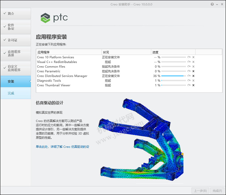The image size is (226, 195).
Task: Cancel Creo Distributed Services Manager installation
Action: pos(193,76)
